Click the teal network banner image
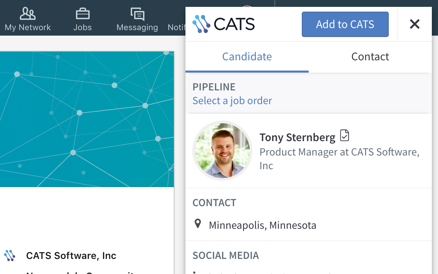Image resolution: width=438 pixels, height=274 pixels. (87, 119)
